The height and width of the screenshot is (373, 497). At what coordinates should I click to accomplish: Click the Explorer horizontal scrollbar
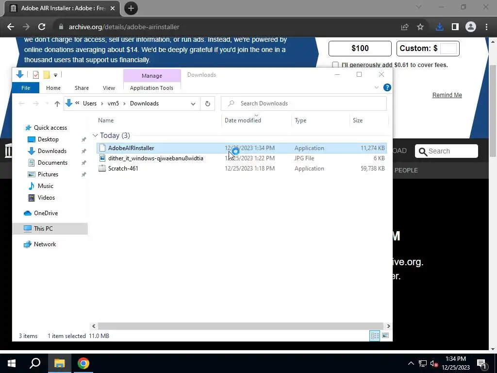coord(240,326)
